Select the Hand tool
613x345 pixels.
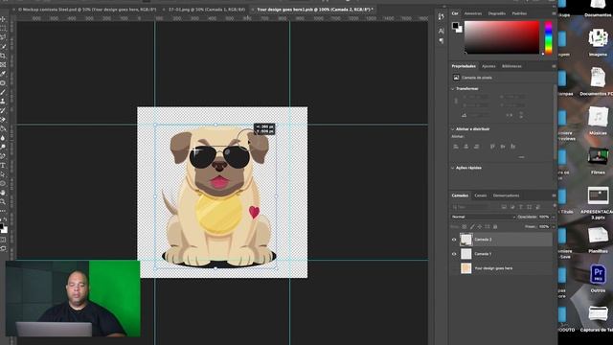pyautogui.click(x=3, y=193)
